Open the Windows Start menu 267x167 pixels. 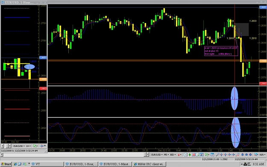pyautogui.click(x=6, y=164)
